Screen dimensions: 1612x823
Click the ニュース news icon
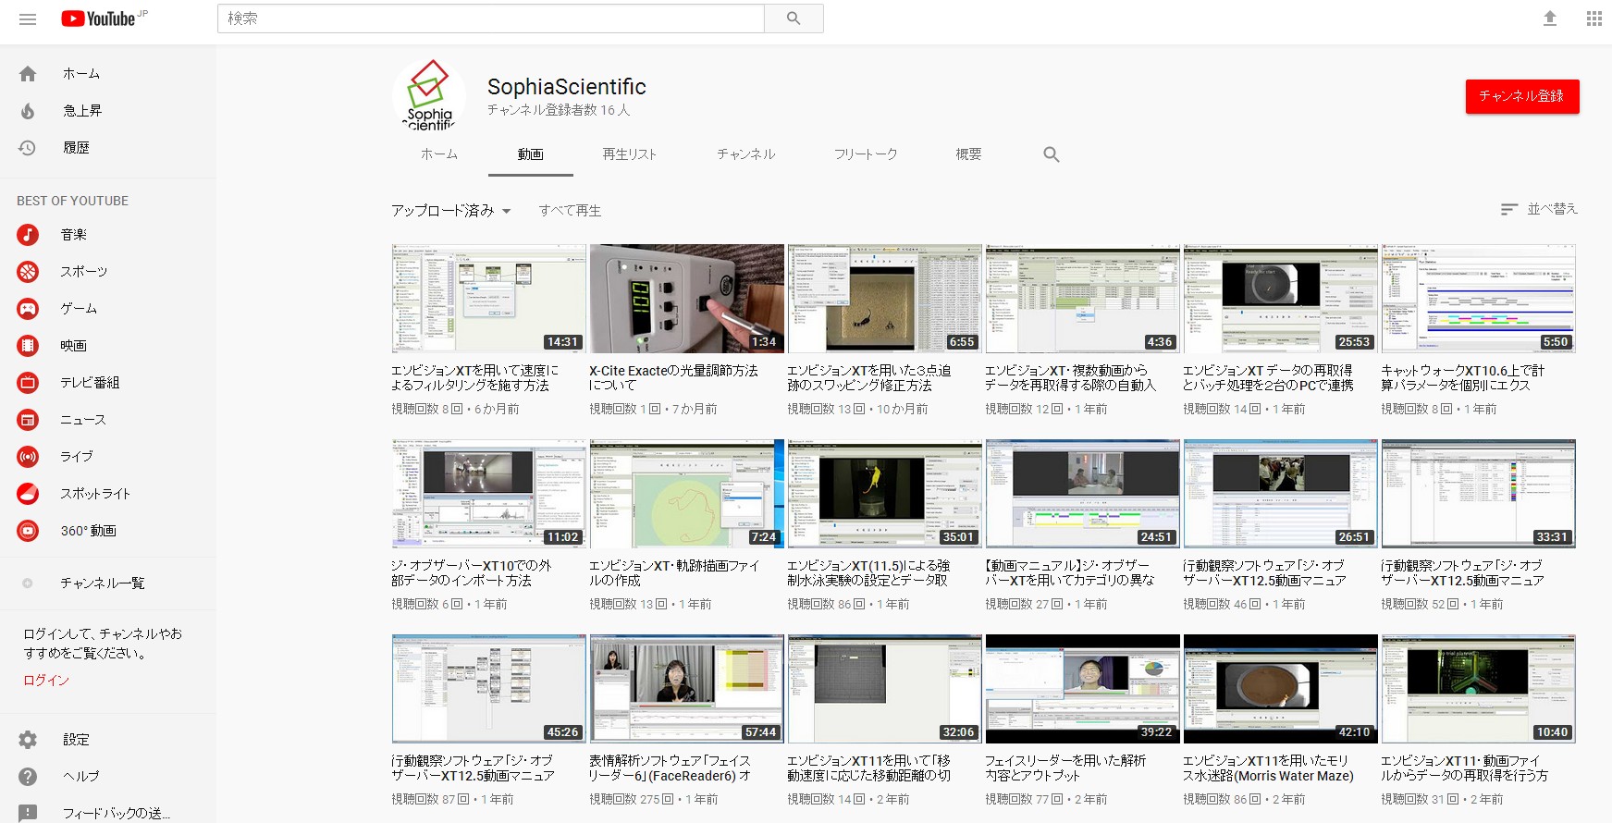[28, 420]
